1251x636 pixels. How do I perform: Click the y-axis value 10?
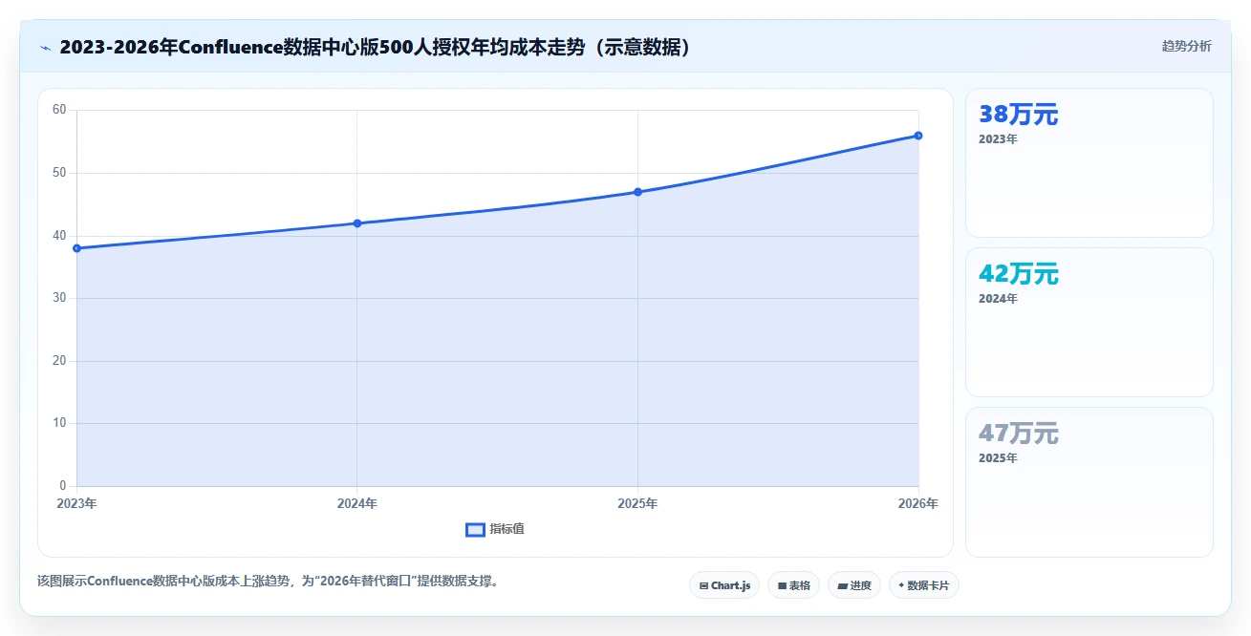point(59,423)
